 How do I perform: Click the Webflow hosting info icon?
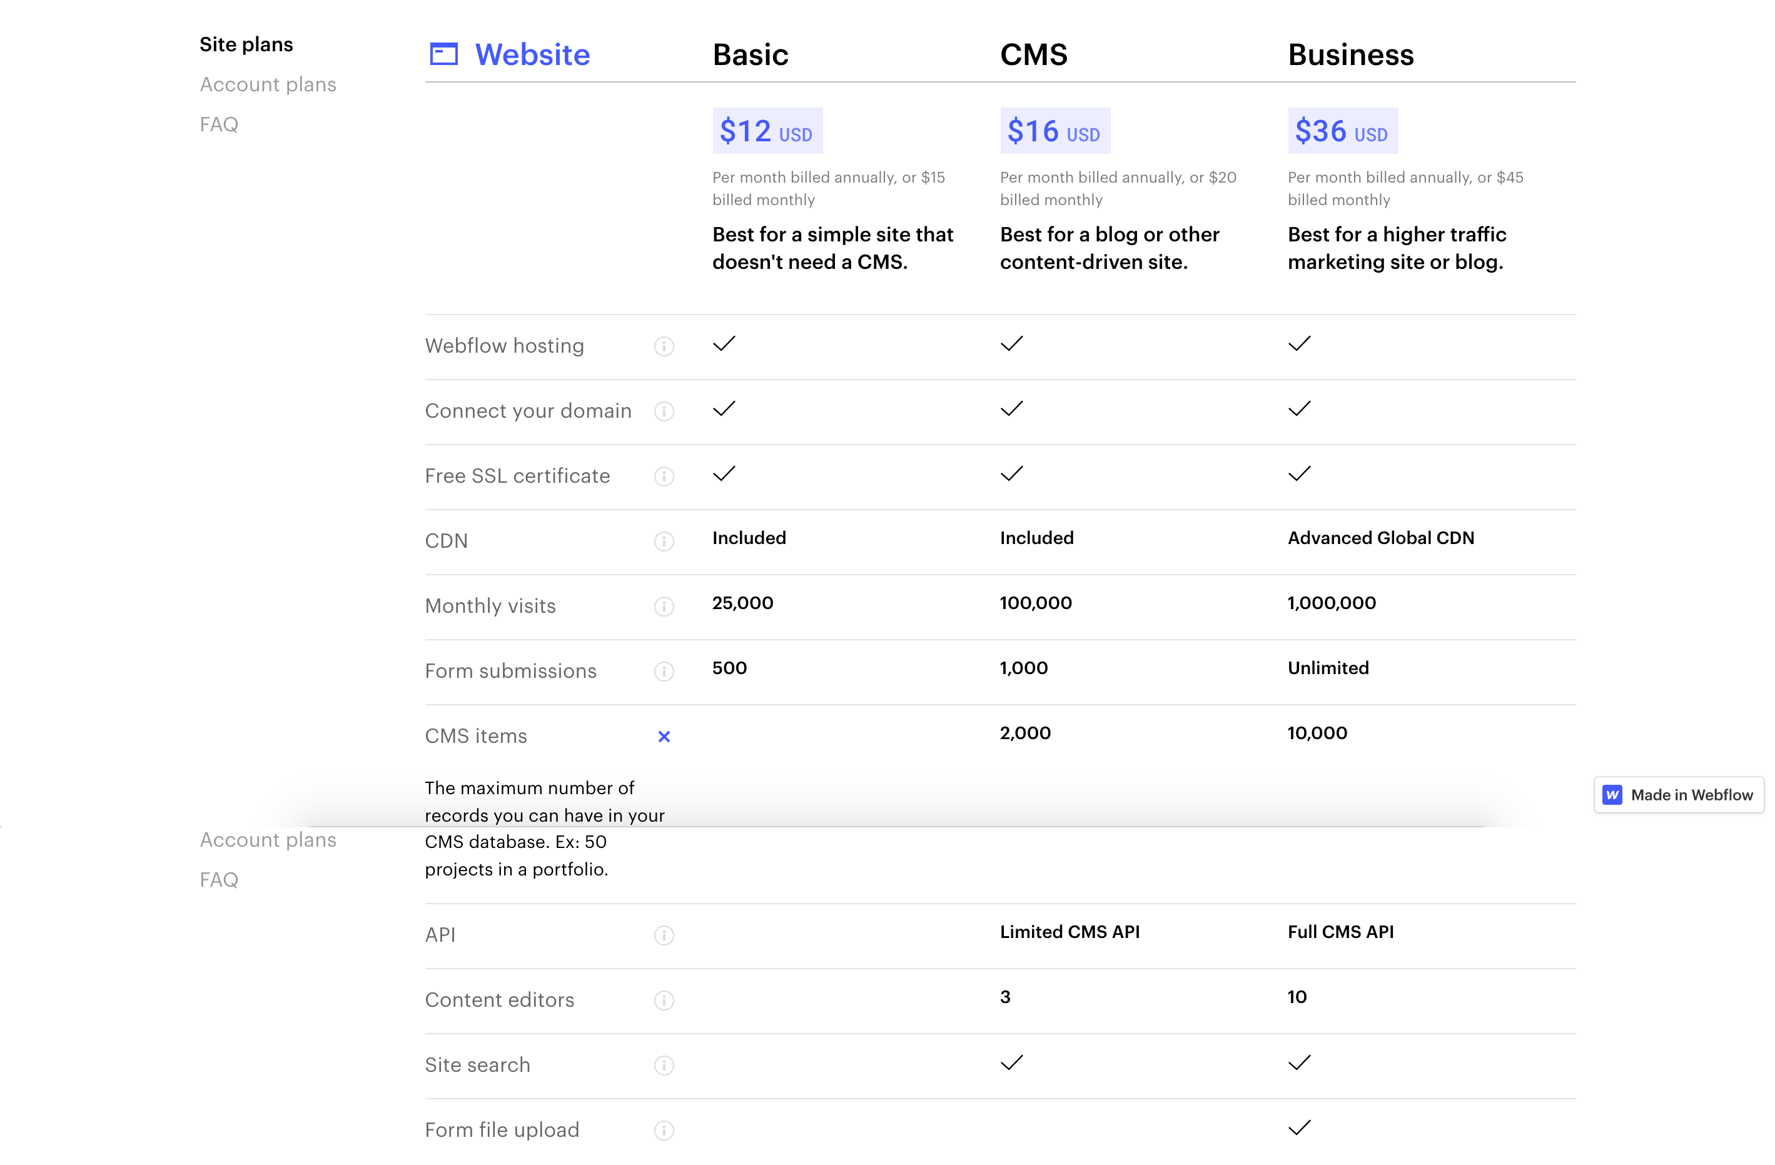point(664,347)
